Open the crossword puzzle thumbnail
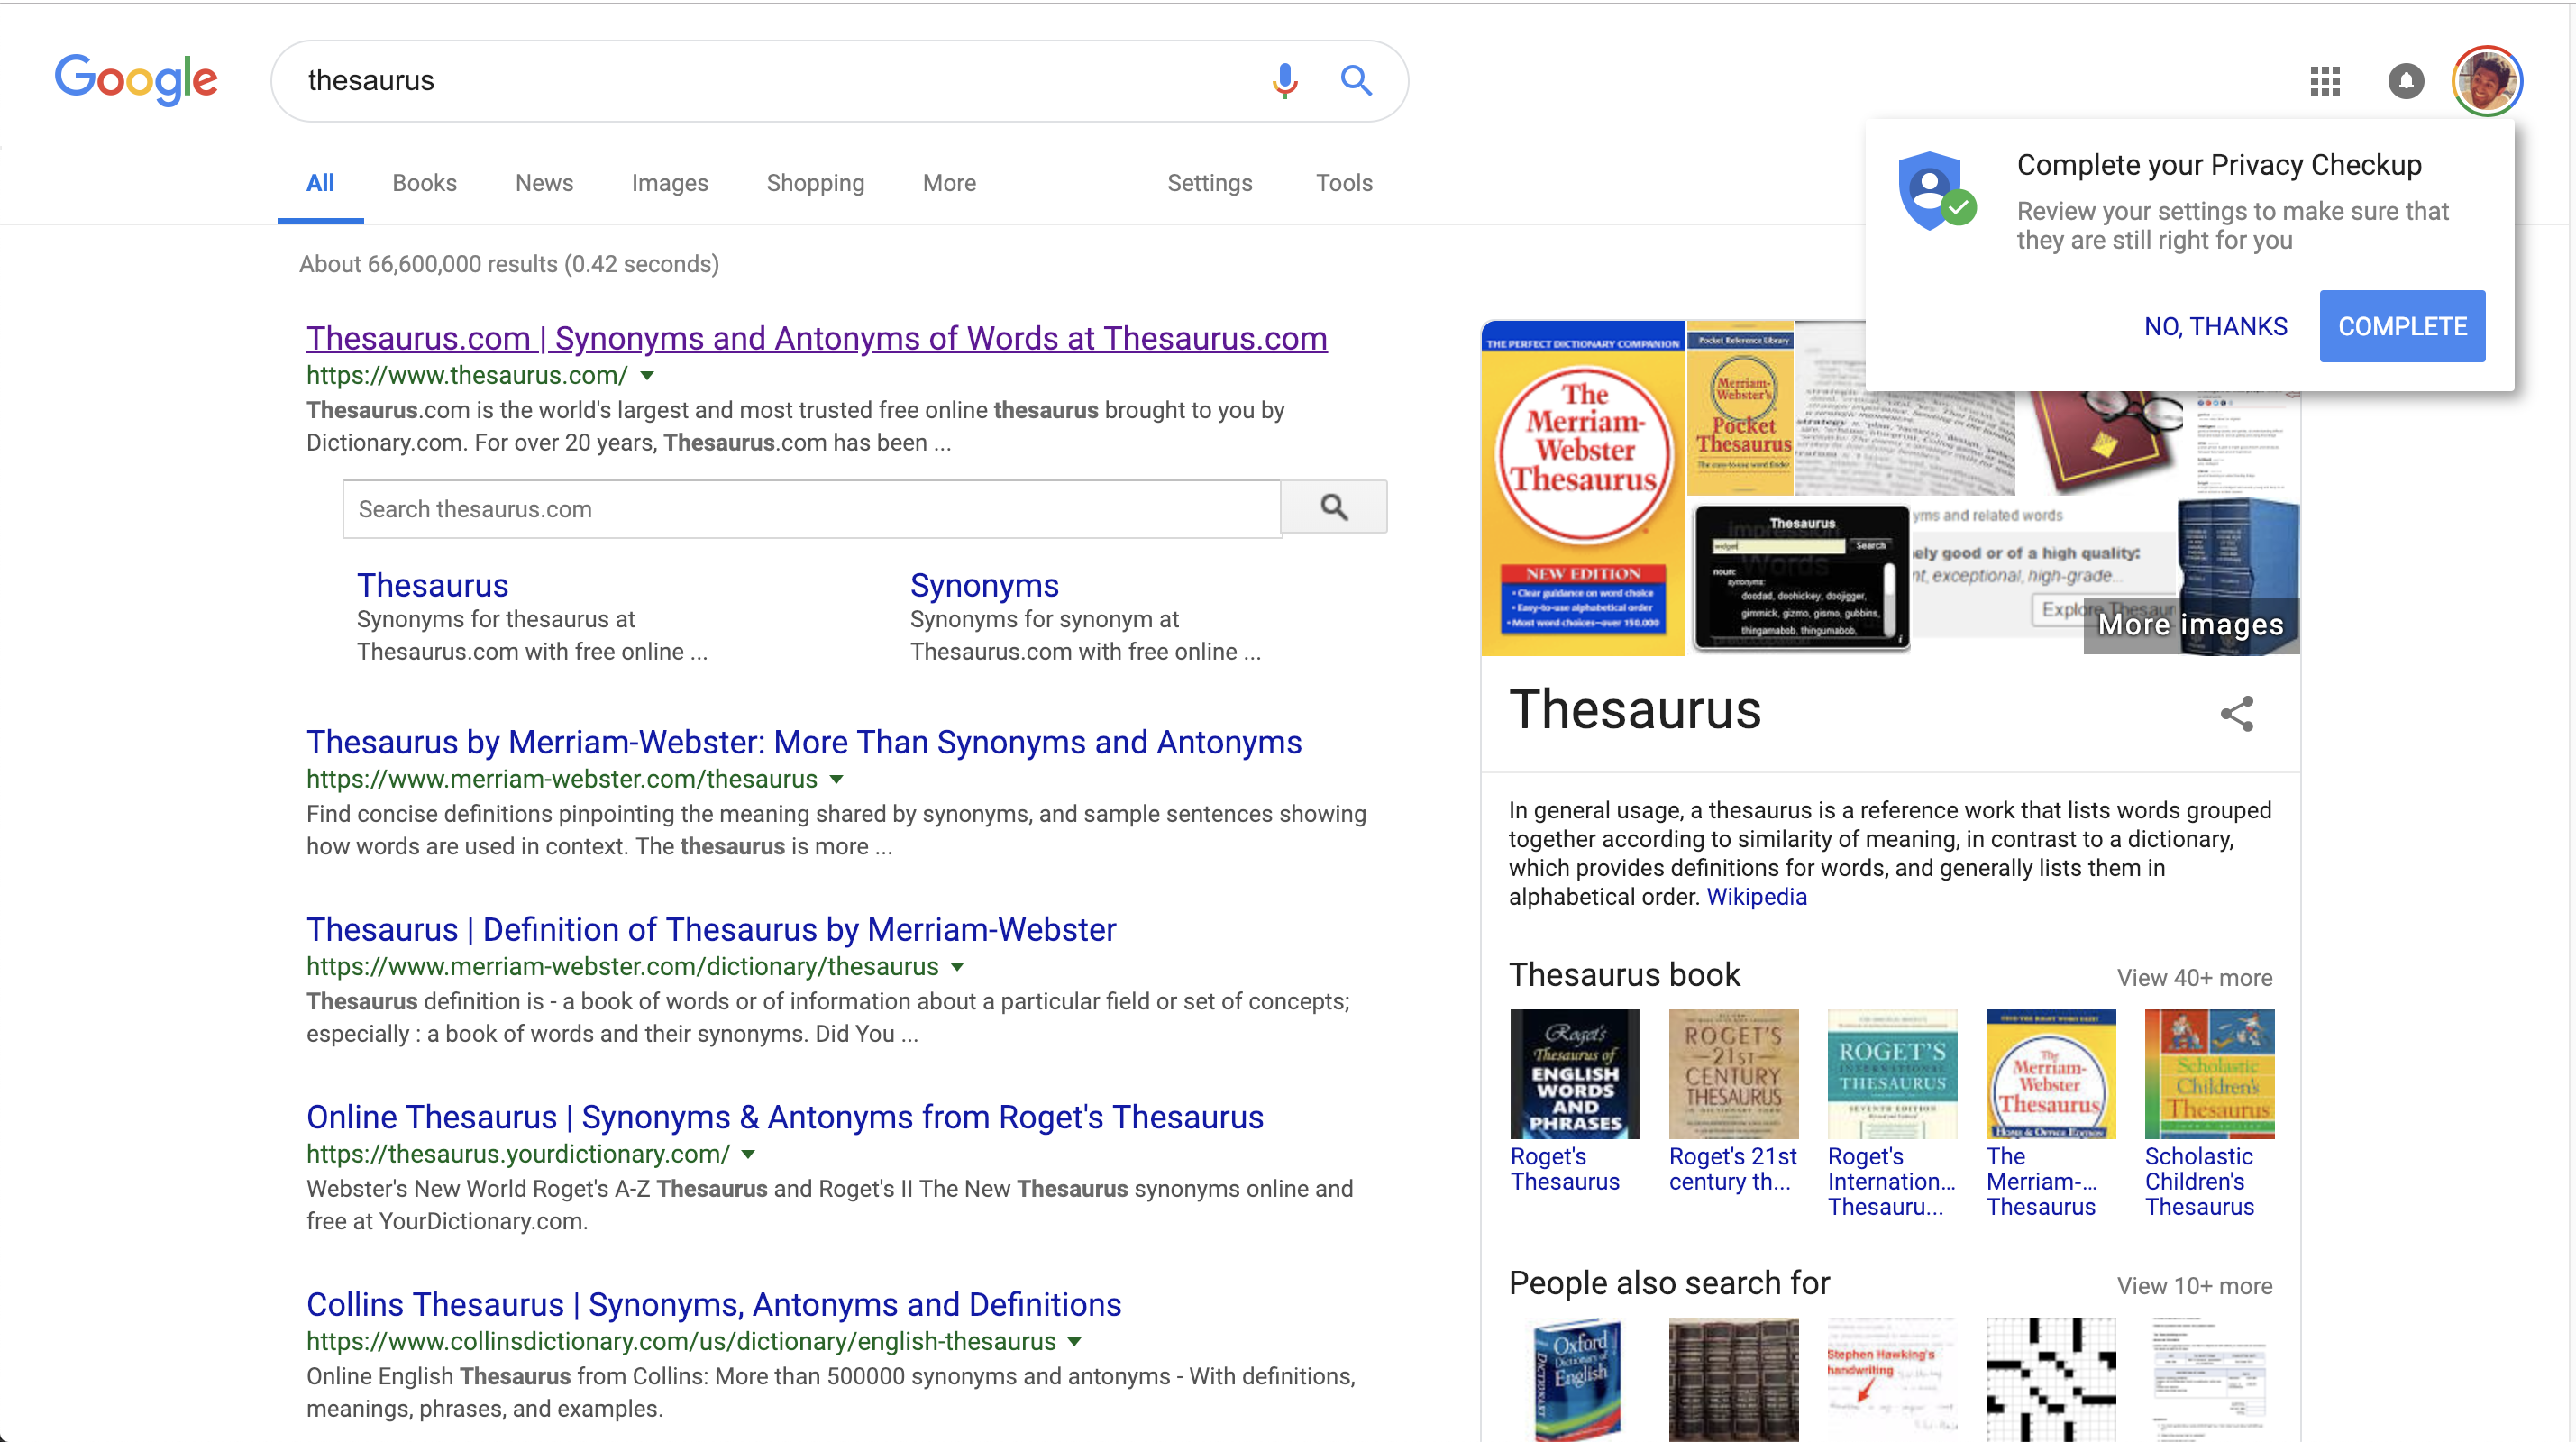 2050,1378
